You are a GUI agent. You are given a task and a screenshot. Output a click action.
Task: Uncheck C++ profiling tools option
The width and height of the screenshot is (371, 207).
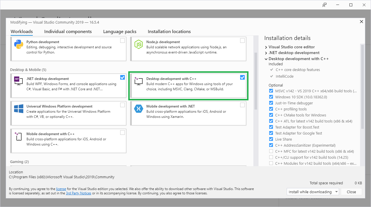tap(271, 109)
